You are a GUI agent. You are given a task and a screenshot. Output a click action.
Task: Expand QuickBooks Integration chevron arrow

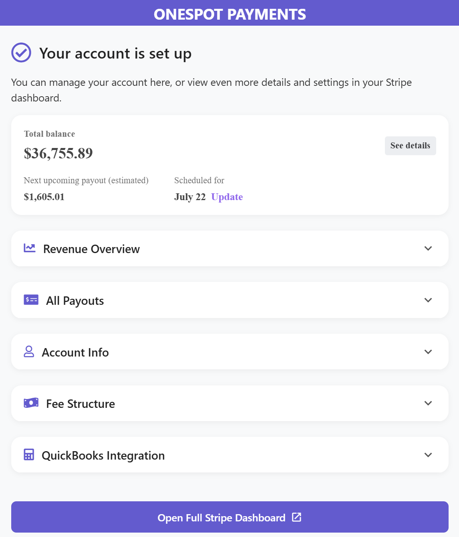click(x=428, y=455)
